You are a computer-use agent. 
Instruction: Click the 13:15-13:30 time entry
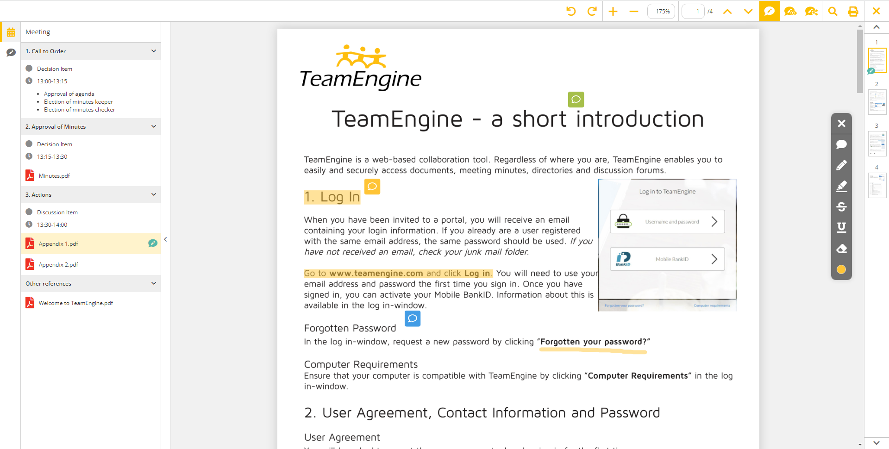pos(52,156)
